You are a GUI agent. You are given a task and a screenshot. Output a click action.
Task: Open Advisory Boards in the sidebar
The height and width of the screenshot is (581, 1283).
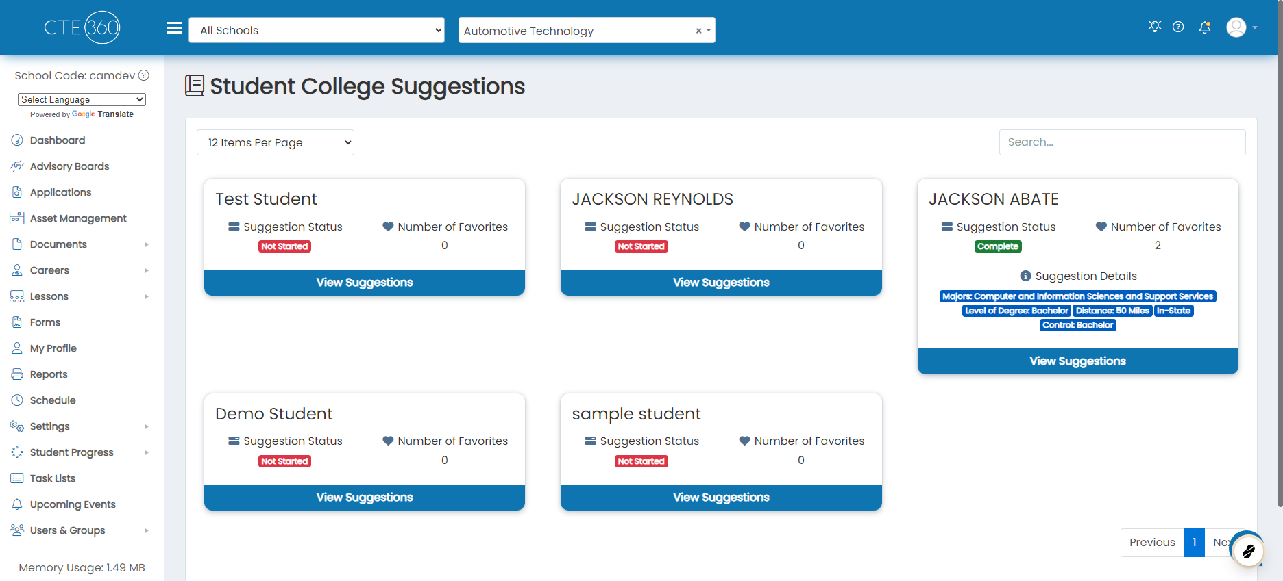tap(69, 166)
